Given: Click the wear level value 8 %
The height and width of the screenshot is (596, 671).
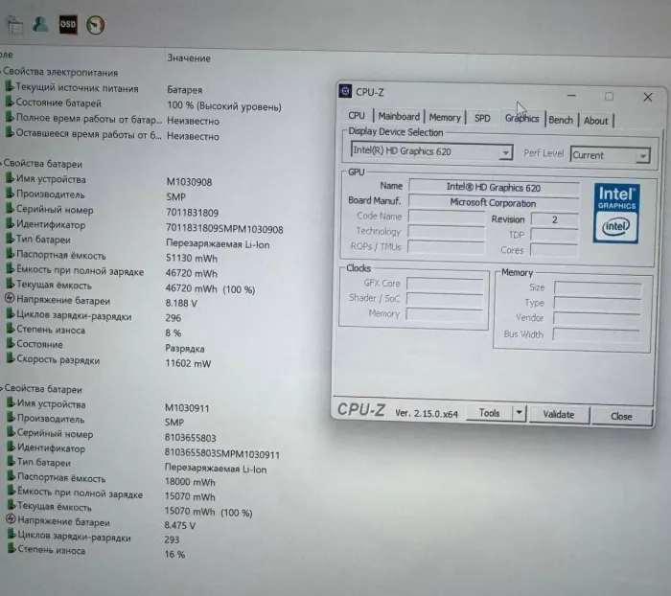Looking at the screenshot, I should [174, 332].
